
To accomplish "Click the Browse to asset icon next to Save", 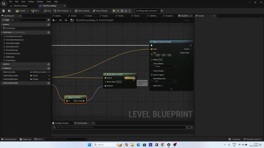I will pos(9,11).
